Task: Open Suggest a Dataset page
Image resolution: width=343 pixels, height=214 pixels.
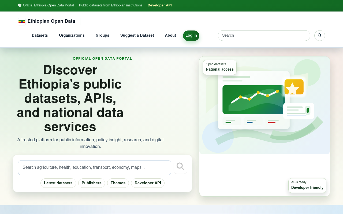Action: (137, 35)
